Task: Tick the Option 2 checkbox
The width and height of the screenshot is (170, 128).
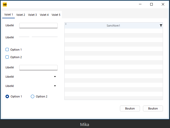Action: pyautogui.click(x=7, y=57)
